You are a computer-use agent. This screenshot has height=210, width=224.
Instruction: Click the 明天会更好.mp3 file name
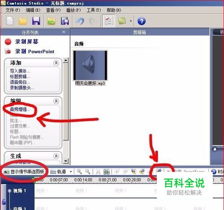click(90, 83)
